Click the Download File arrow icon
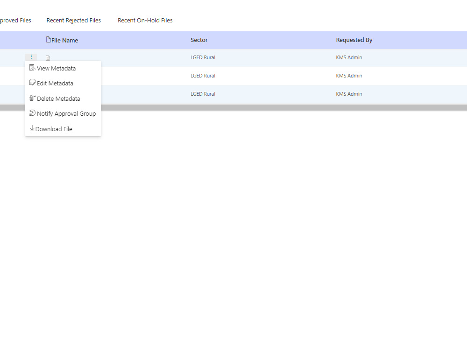 coord(33,128)
